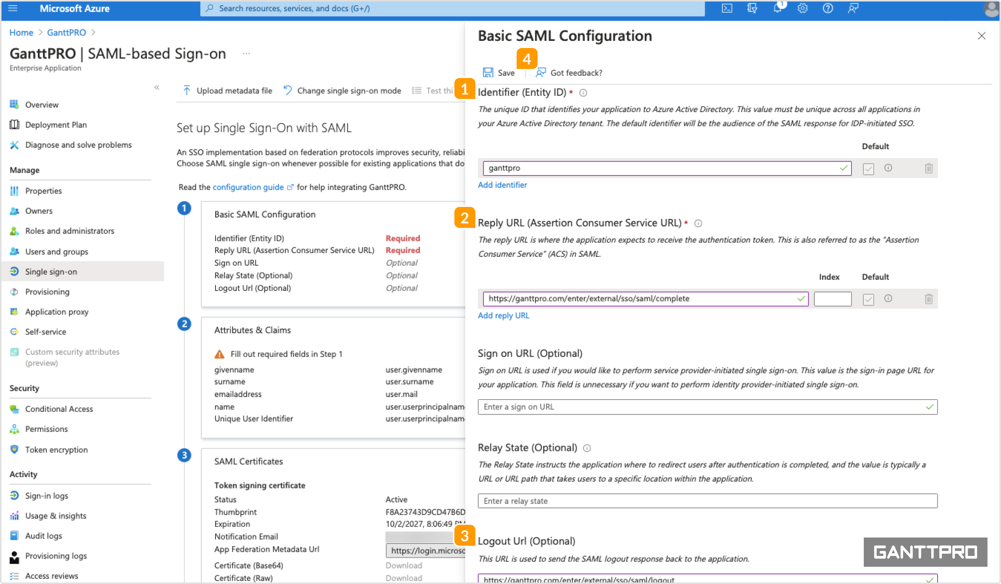Open Permissions under Security
The image size is (1001, 584).
[x=46, y=429]
